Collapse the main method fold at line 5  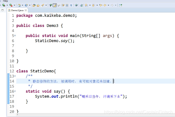click(x=15, y=36)
